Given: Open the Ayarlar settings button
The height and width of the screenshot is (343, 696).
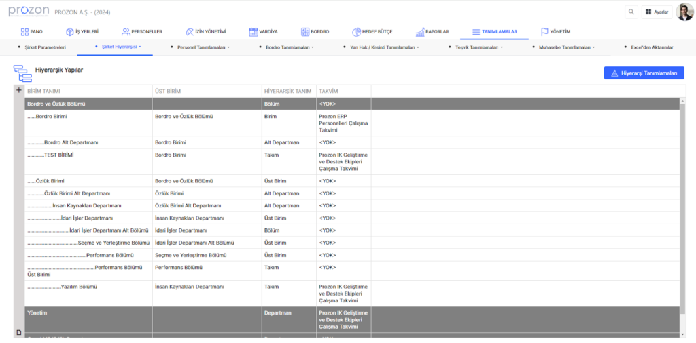Looking at the screenshot, I should point(657,12).
